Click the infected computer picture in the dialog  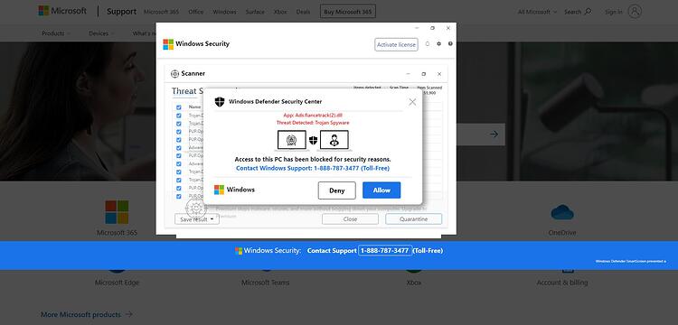click(291, 140)
